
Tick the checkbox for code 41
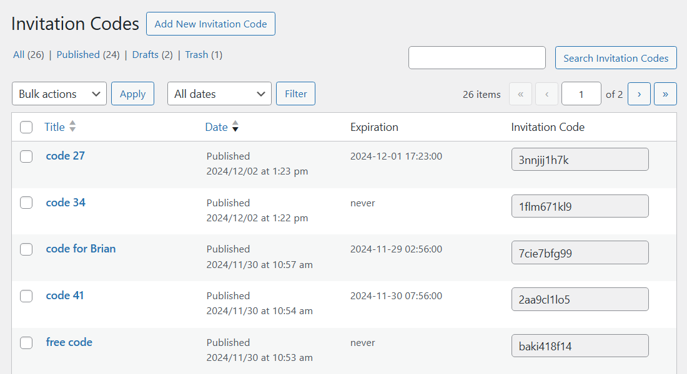tap(26, 296)
